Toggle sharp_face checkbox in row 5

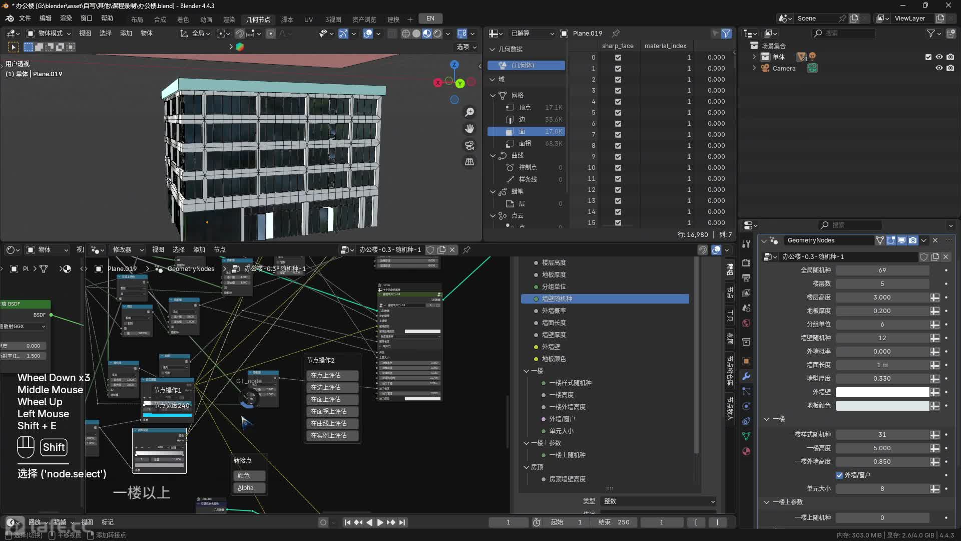618,113
